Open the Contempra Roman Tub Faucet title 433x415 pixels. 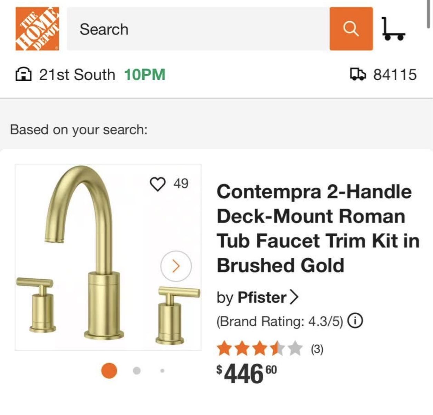318,228
